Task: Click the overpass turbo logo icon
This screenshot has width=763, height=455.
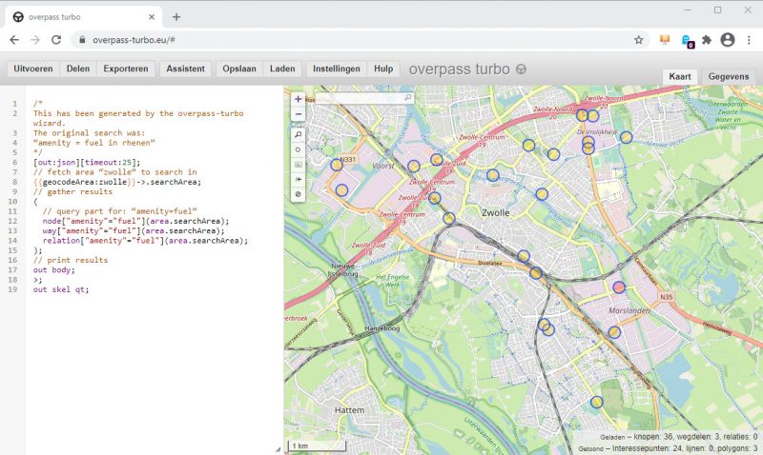Action: tap(521, 69)
